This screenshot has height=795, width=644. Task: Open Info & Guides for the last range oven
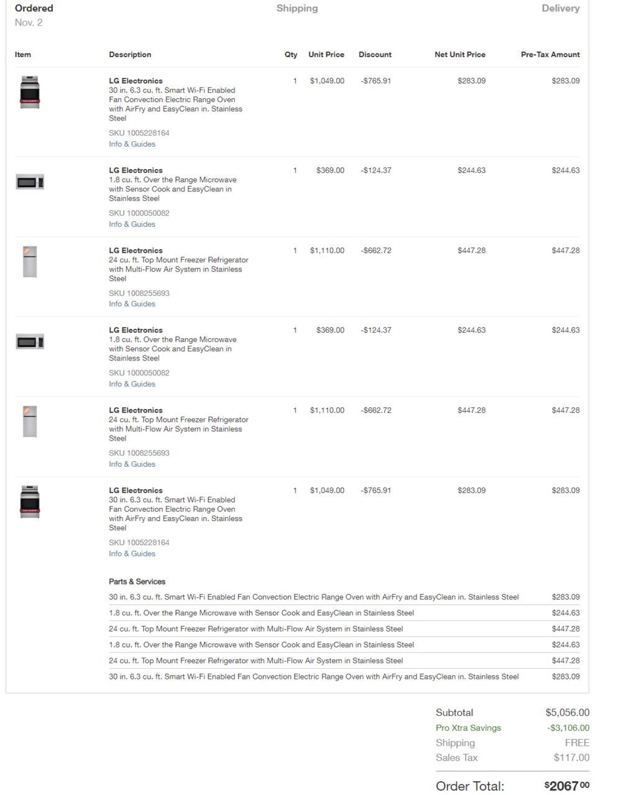[132, 554]
